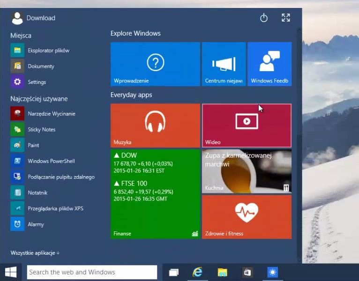The height and width of the screenshot is (281, 359).
Task: Expand Wszystkie aplikacje list
Action: click(x=35, y=253)
